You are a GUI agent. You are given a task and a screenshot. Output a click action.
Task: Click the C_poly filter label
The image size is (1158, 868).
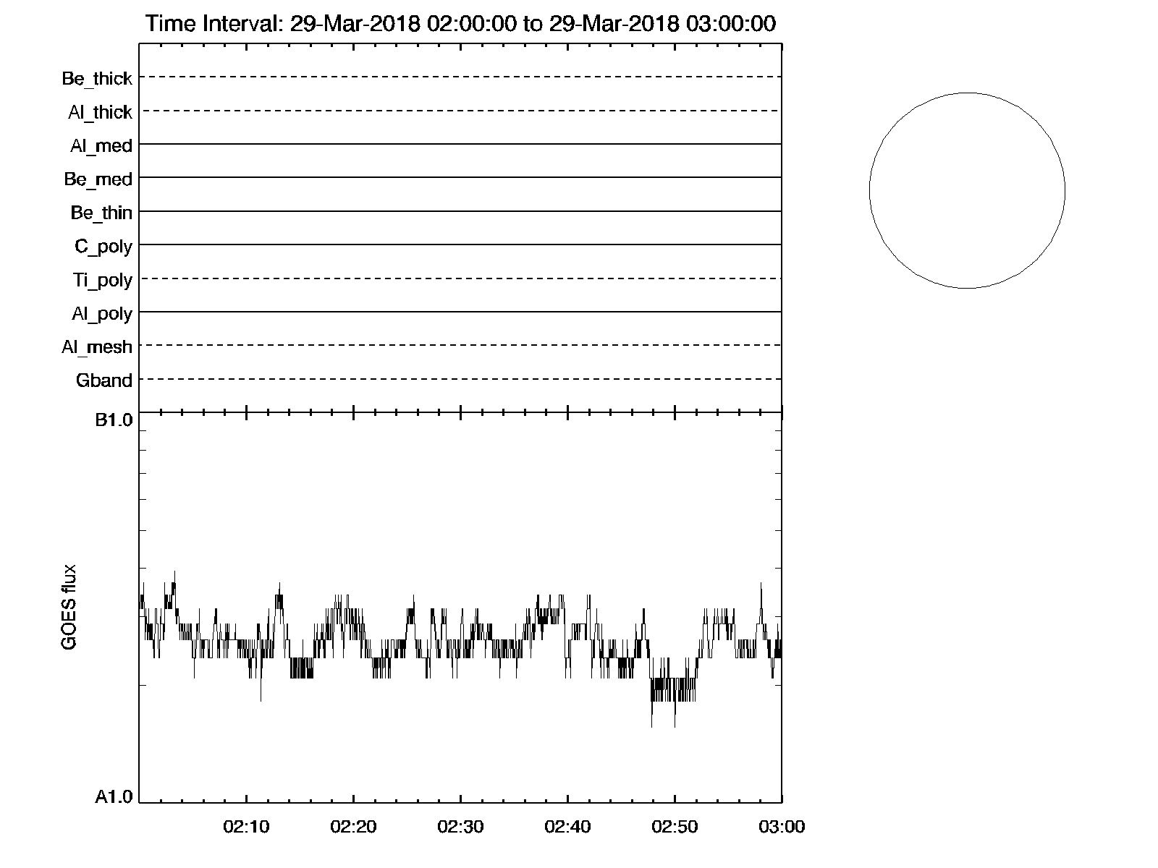[103, 247]
